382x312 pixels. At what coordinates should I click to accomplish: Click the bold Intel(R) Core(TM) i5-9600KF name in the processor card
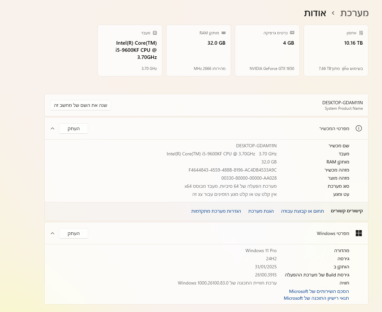[136, 50]
